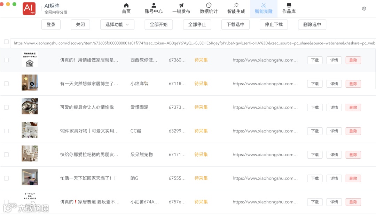The image size is (376, 215).
Task: Open thumbnail of 可爱的餐具 row
Action: [30, 106]
